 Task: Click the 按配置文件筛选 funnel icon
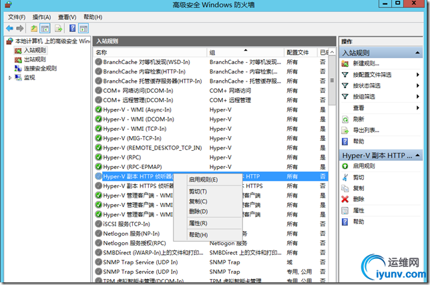[345, 75]
